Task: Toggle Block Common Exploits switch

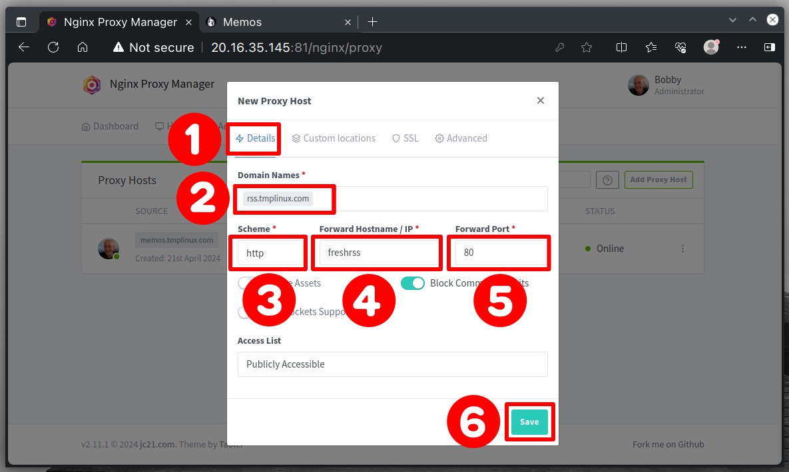Action: click(x=413, y=283)
